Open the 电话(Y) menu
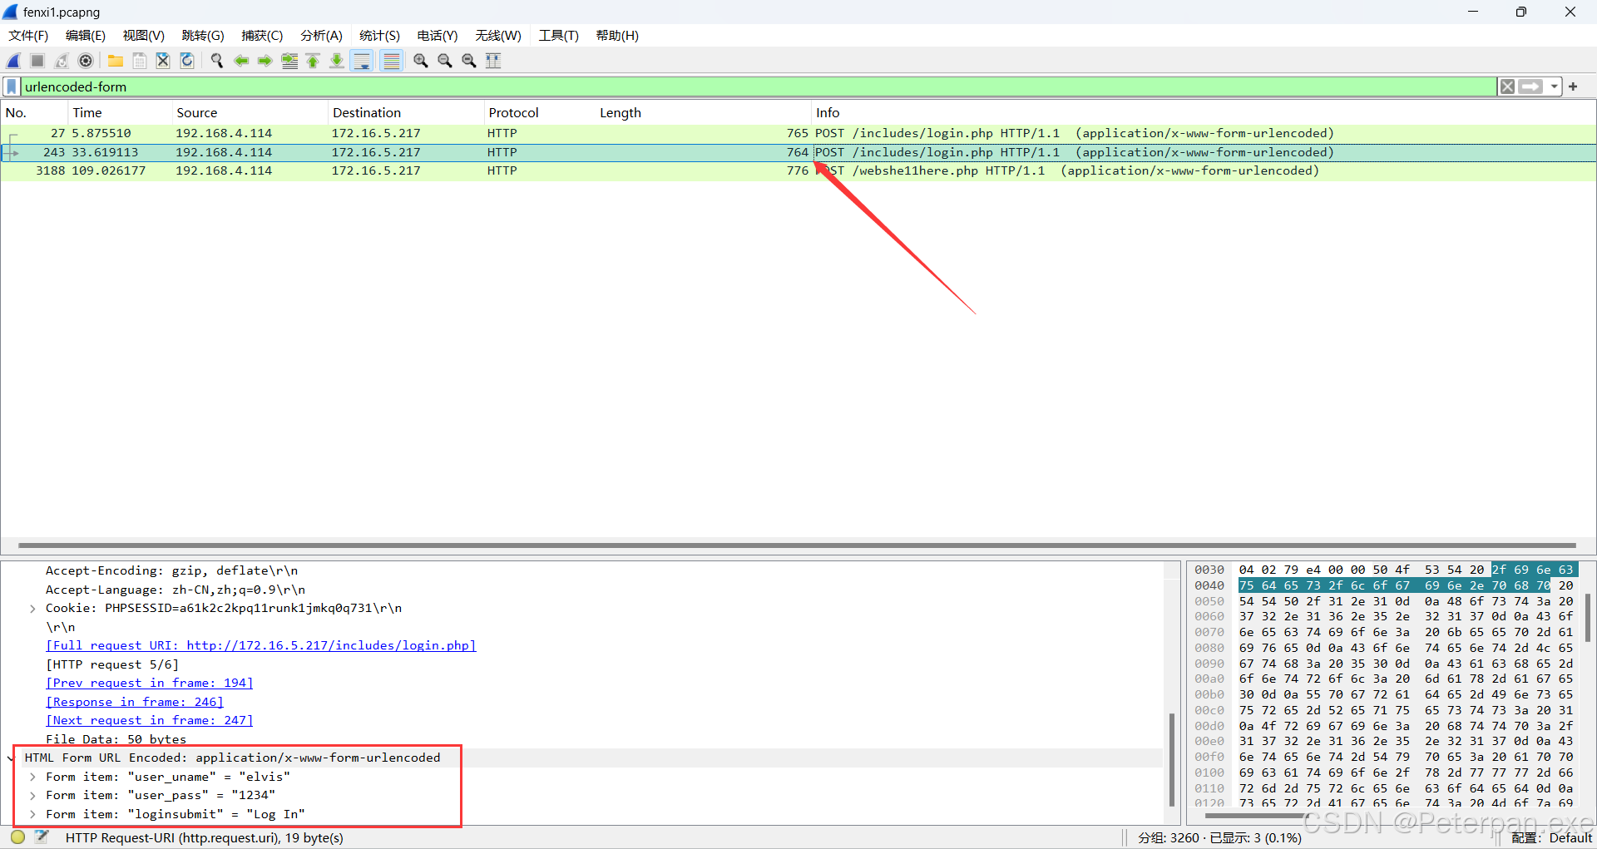This screenshot has width=1597, height=849. click(x=438, y=36)
